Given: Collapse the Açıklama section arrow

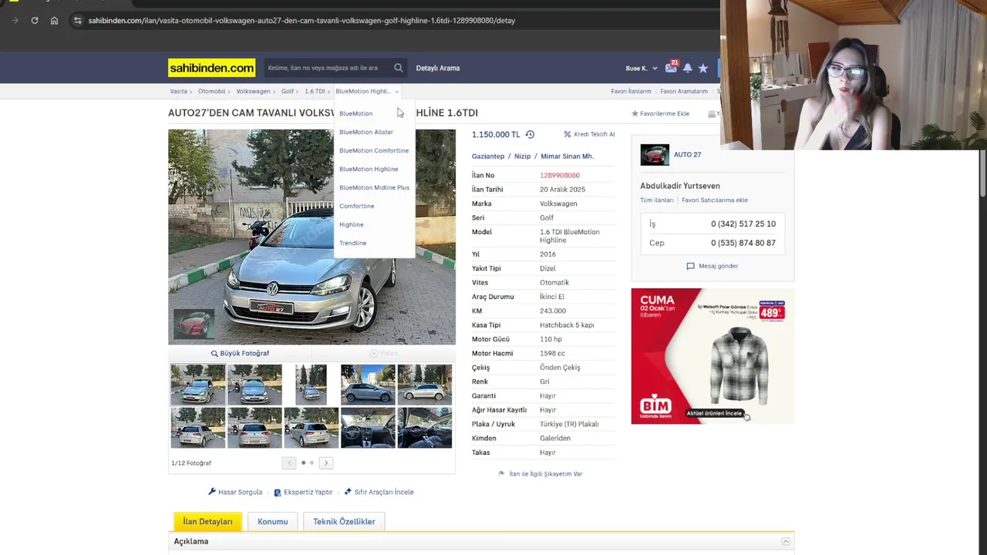Looking at the screenshot, I should coord(785,541).
